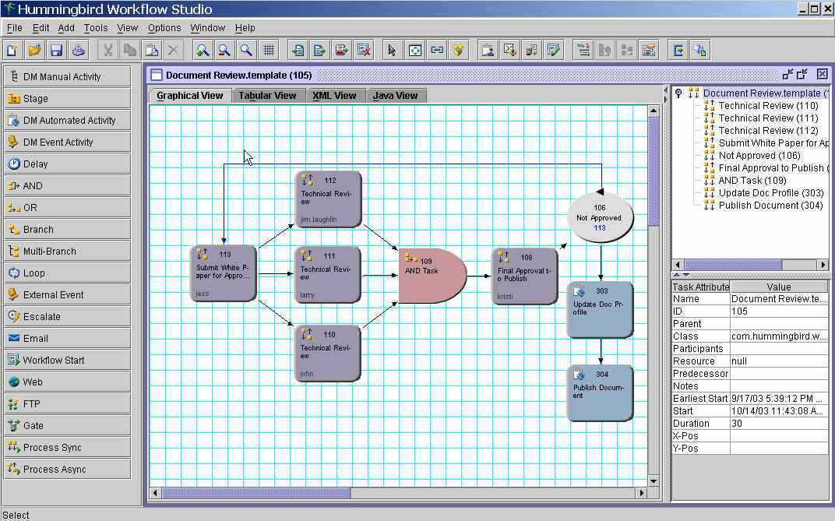Image resolution: width=835 pixels, height=521 pixels.
Task: Click the import document icon with left arrow
Action: (x=298, y=51)
